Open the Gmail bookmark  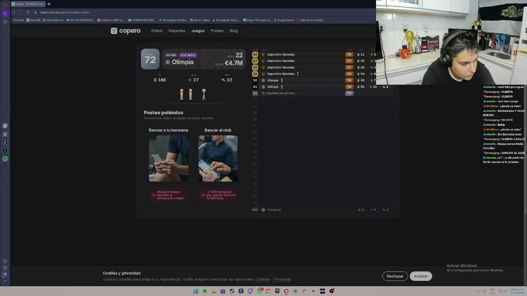19,20
